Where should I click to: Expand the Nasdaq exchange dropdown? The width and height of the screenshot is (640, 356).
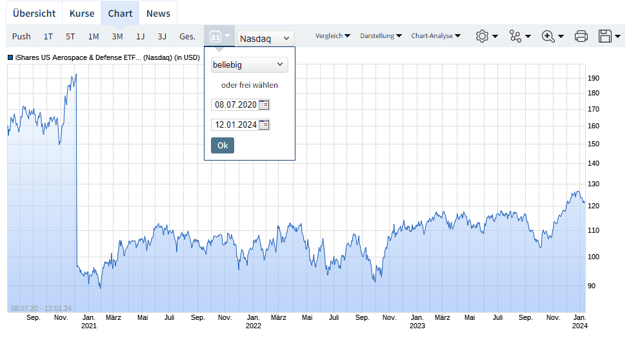[265, 38]
